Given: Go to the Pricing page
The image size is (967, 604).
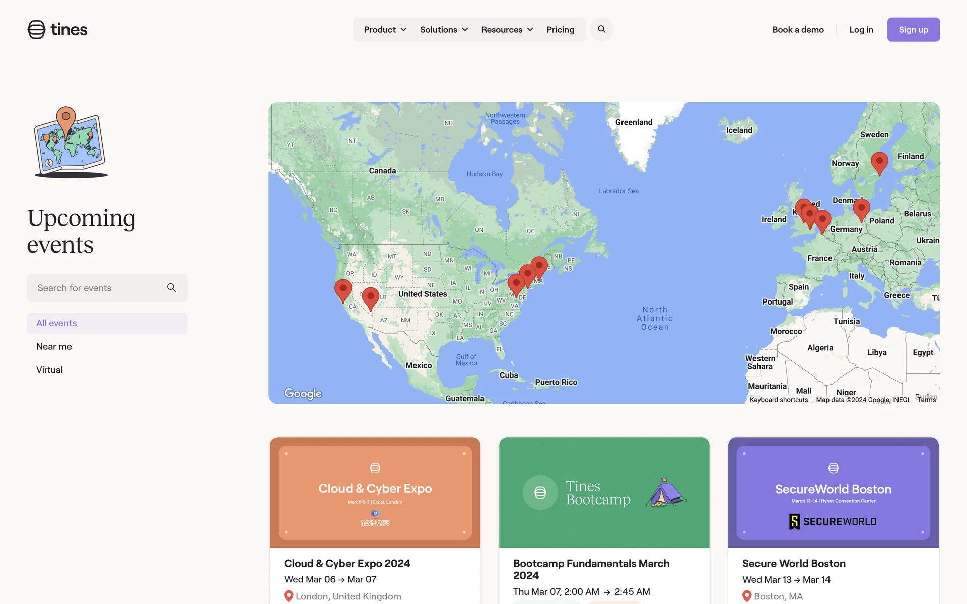Looking at the screenshot, I should [560, 30].
